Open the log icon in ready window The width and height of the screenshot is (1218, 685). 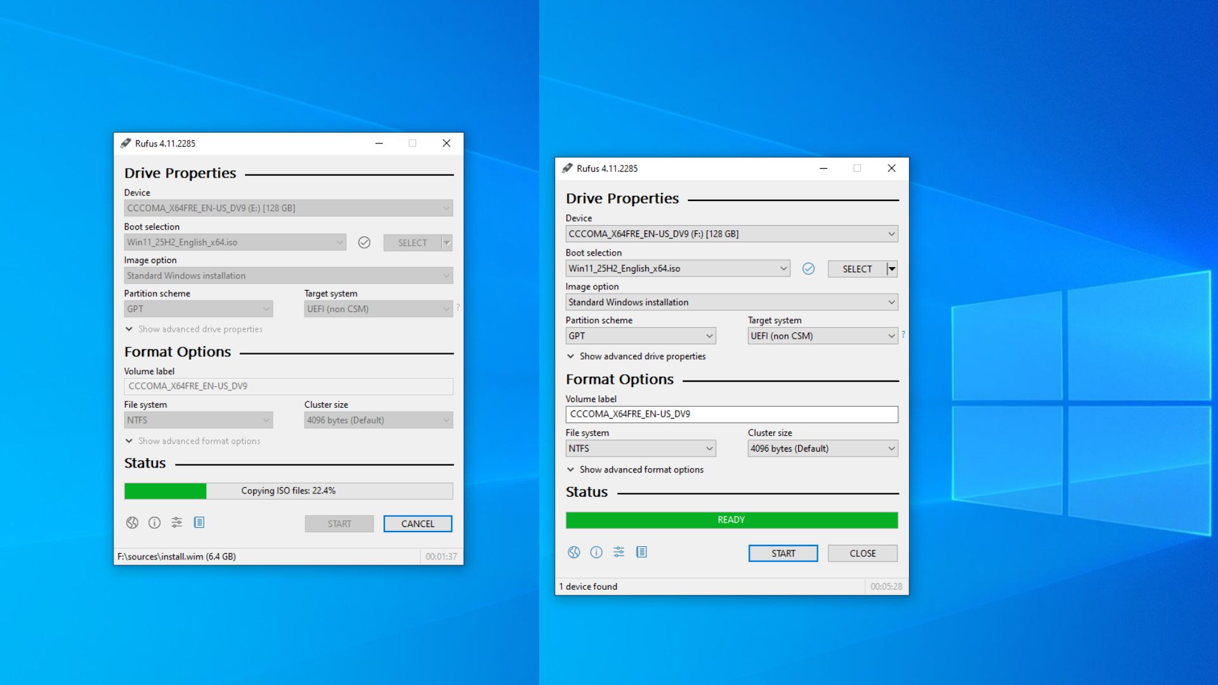[x=641, y=552]
